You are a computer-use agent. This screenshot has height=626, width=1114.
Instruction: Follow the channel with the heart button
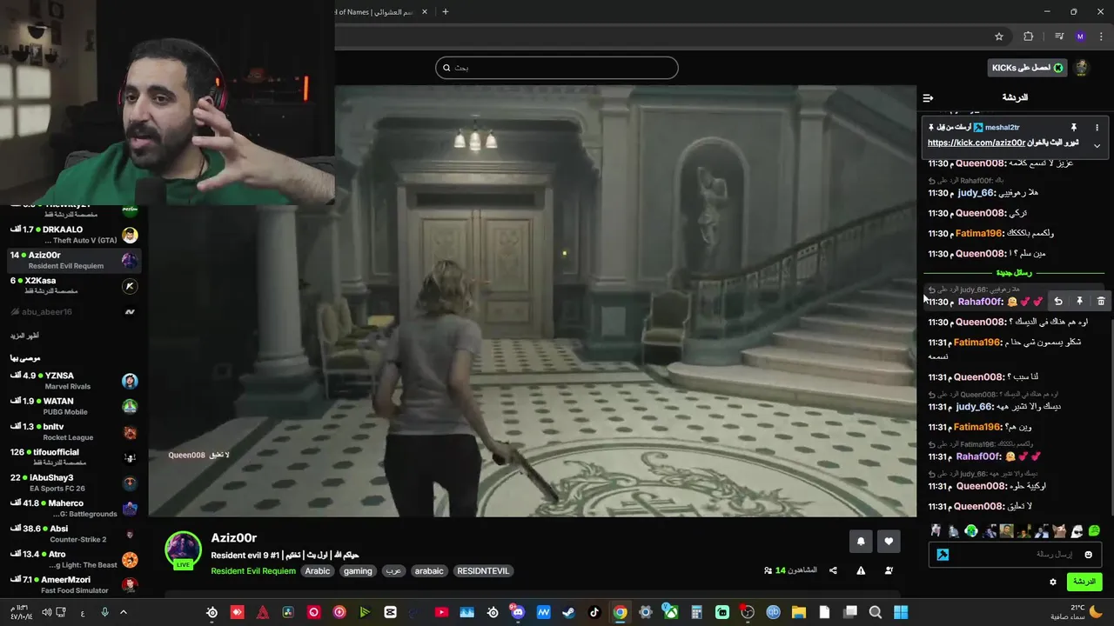(889, 541)
